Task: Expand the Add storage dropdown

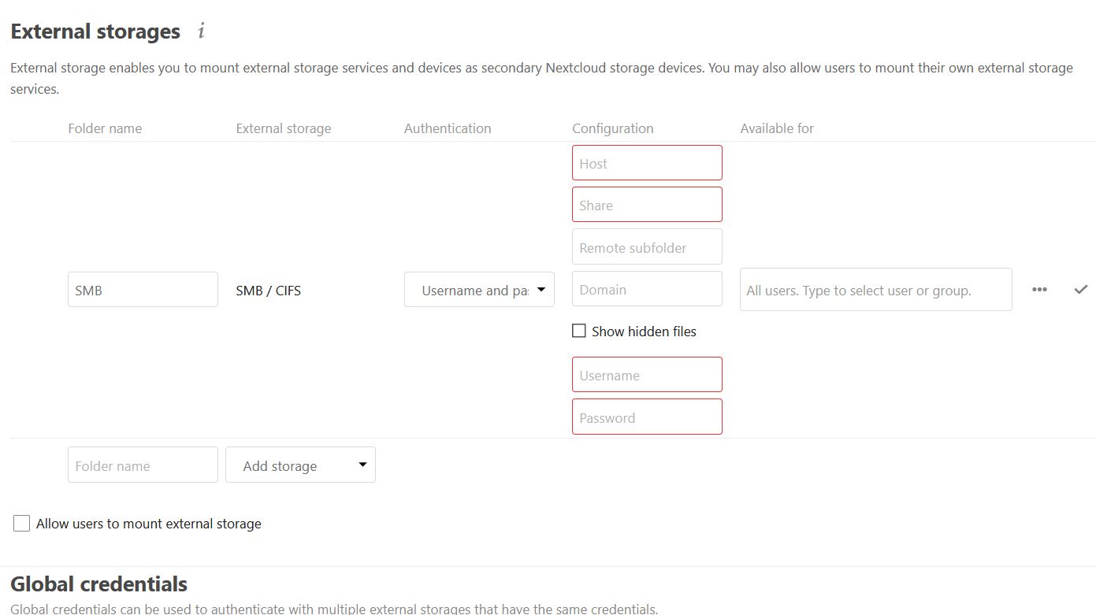Action: (x=300, y=465)
